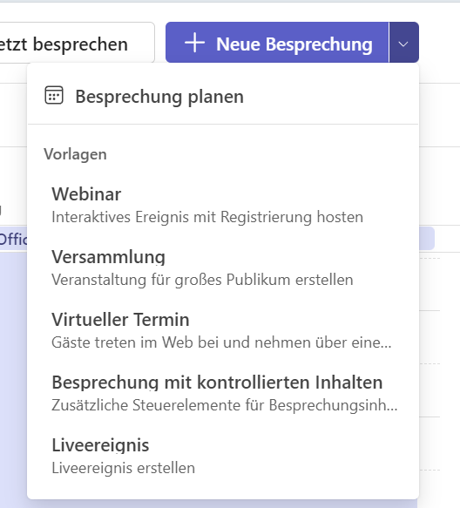The width and height of the screenshot is (460, 508).
Task: Choose the Liveereignis template
Action: [x=223, y=457]
